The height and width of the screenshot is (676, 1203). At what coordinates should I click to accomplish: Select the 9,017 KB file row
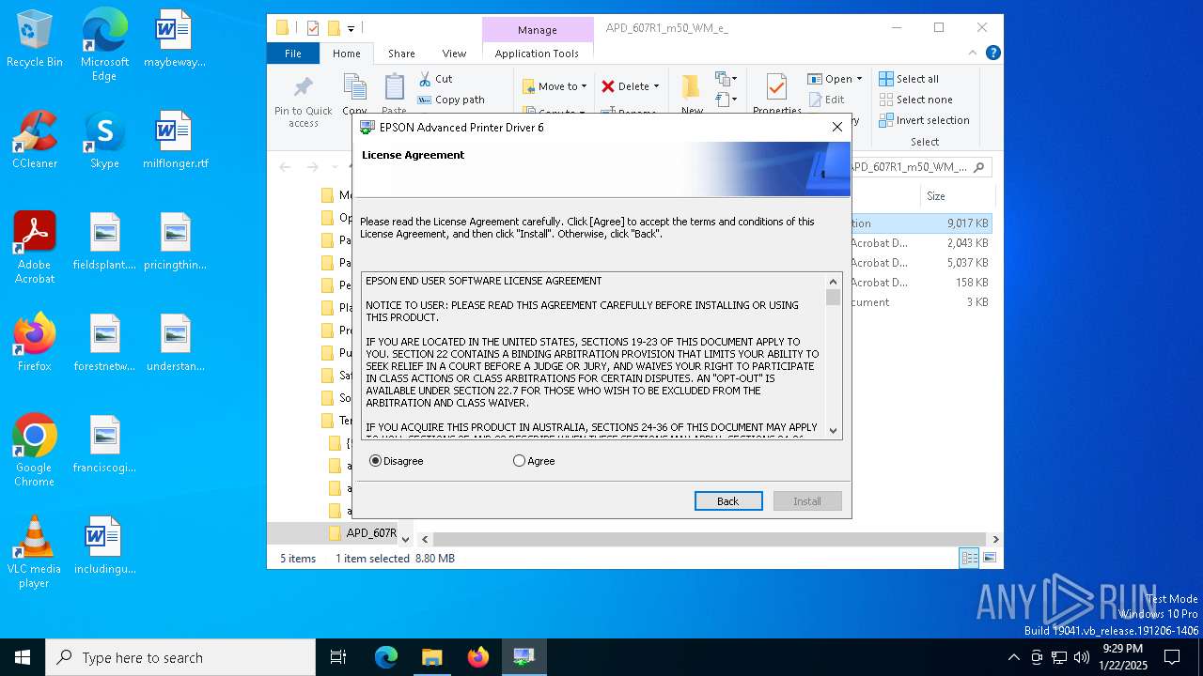[x=920, y=223]
